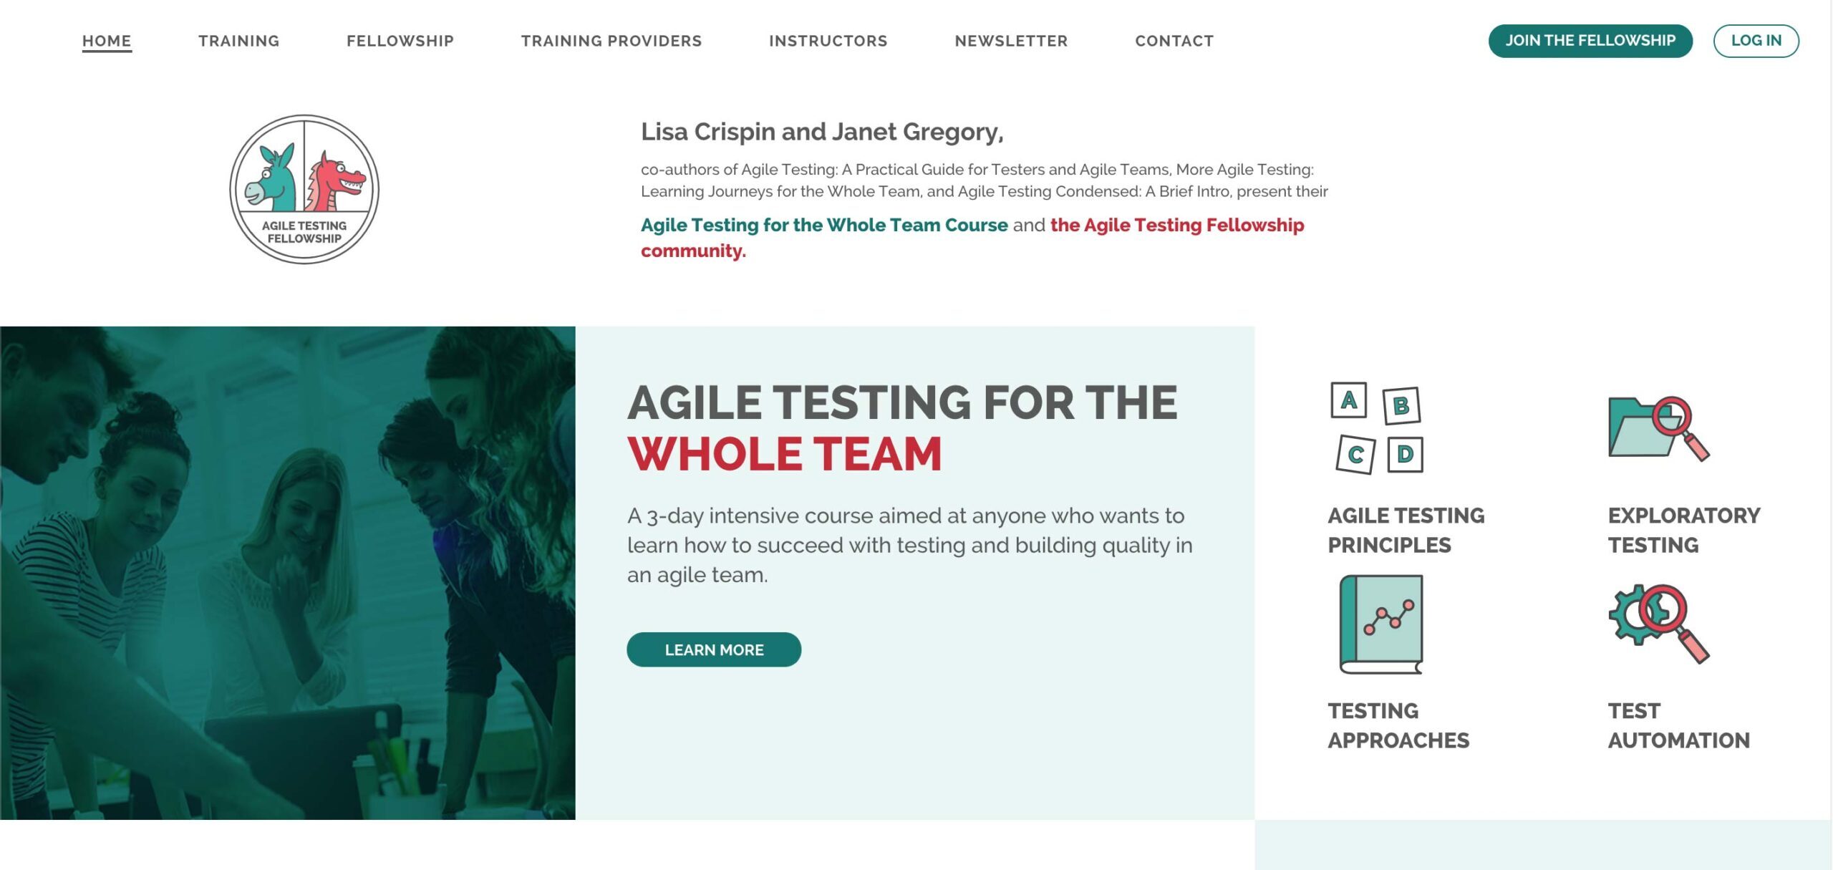Open the Home menu item

(107, 41)
